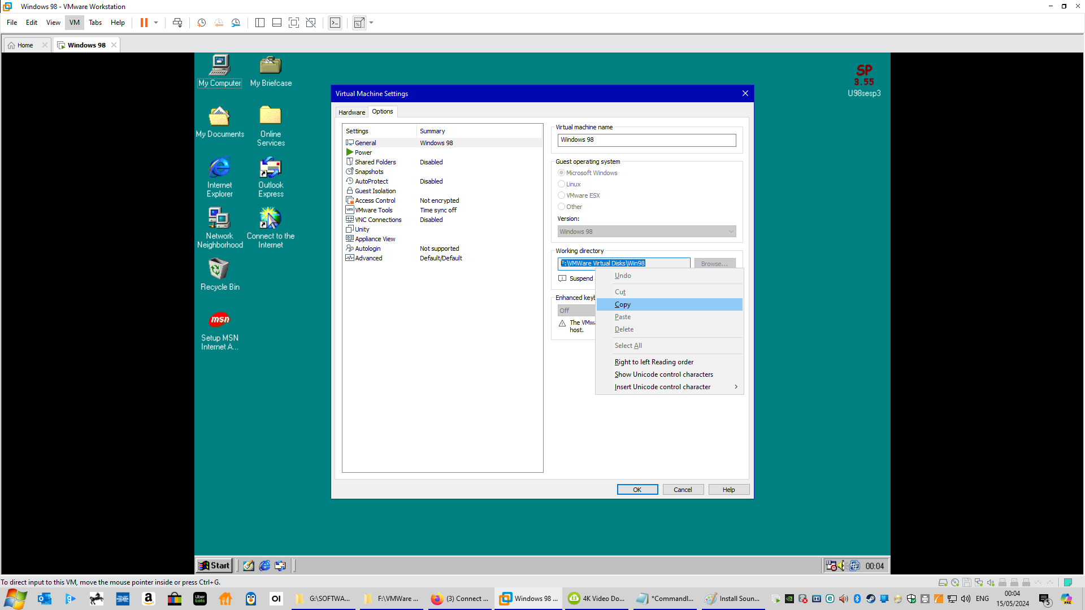
Task: Toggle the library sidebar panel icon
Action: click(x=260, y=23)
